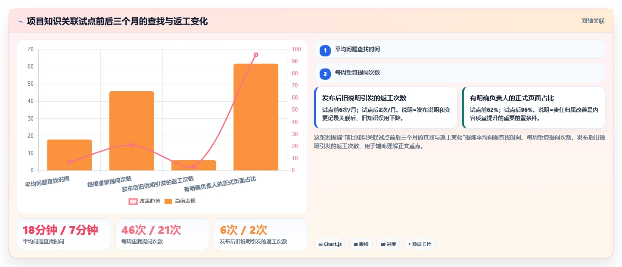Click the pink 改善趋势 legend swatch
The height and width of the screenshot is (267, 622).
tap(133, 201)
